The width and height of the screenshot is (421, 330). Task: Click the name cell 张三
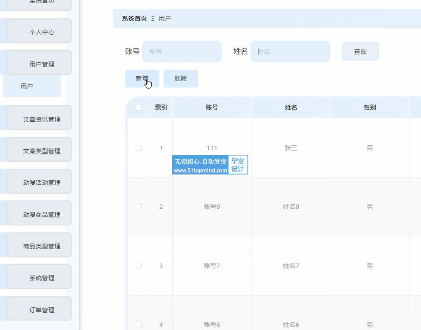tap(291, 148)
